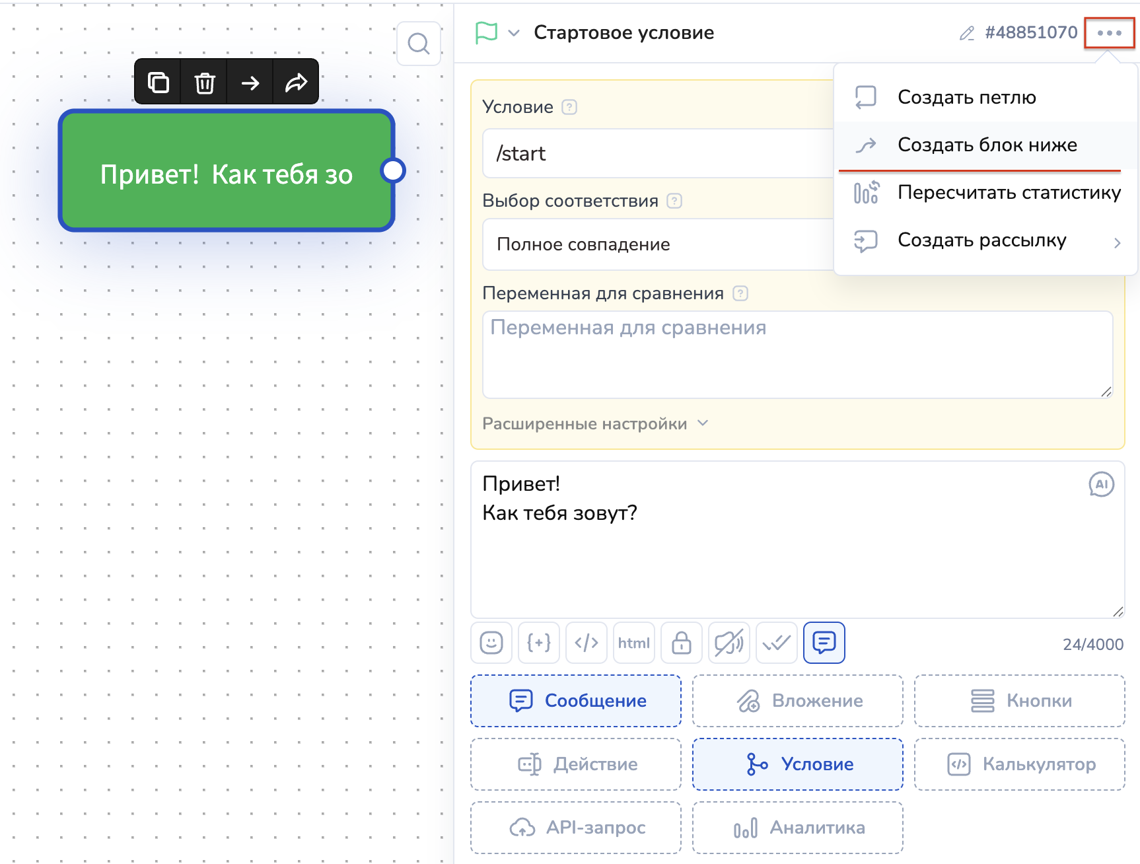The height and width of the screenshot is (864, 1140).
Task: Toggle the muted sound notification button
Action: 729,643
